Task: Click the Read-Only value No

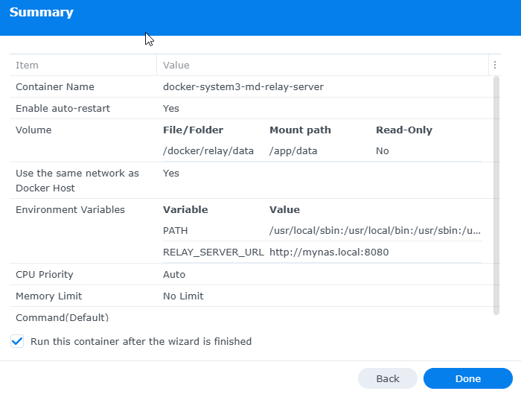Action: click(382, 151)
